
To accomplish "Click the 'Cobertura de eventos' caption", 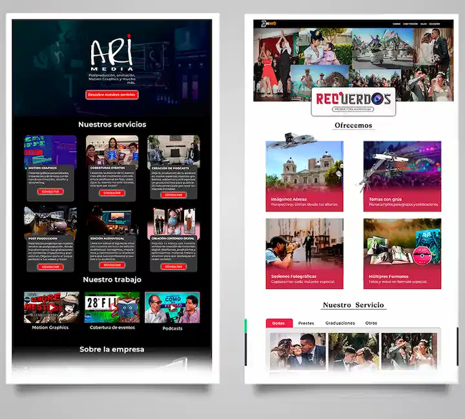I will click(112, 327).
